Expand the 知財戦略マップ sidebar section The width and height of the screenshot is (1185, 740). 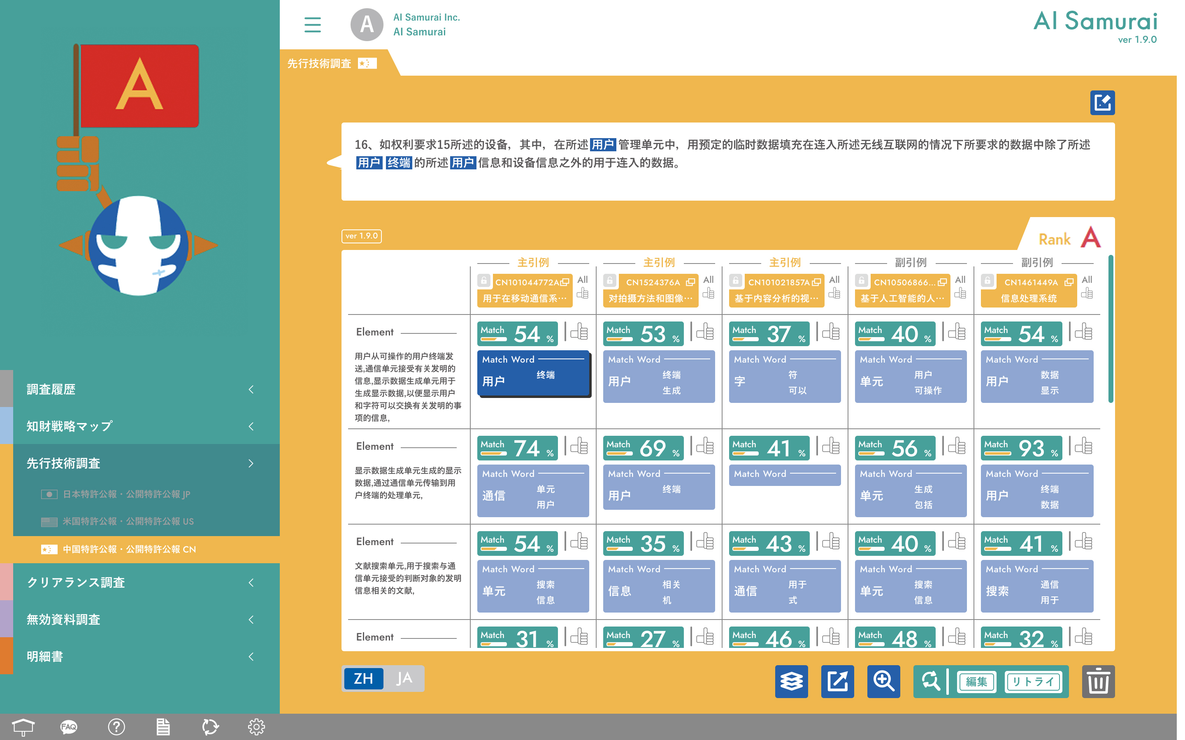tap(146, 426)
